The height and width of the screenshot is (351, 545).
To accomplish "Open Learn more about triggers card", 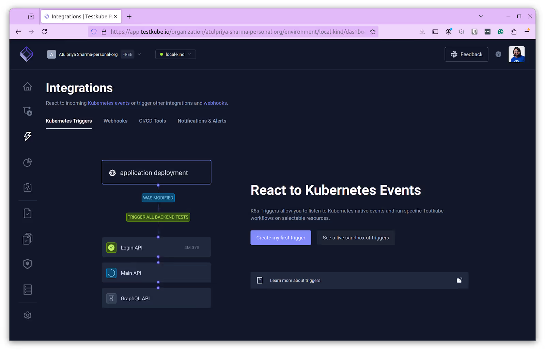I will point(359,280).
